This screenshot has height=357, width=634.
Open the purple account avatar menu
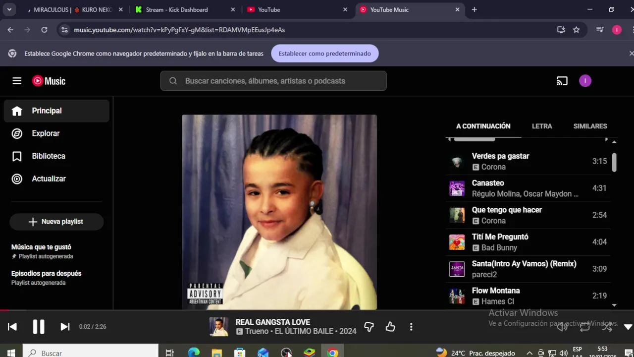pos(585,81)
